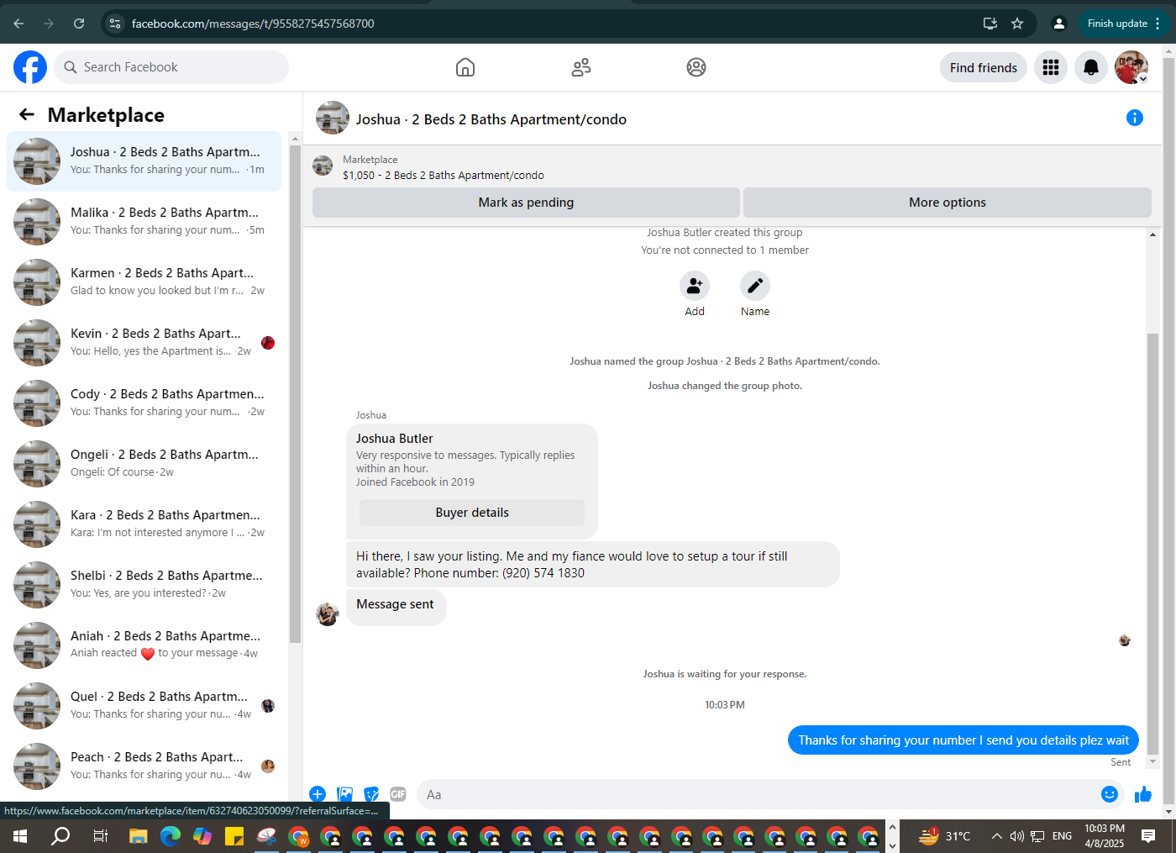This screenshot has width=1176, height=853.
Task: Choose a sticker icon in composer
Action: [x=371, y=794]
